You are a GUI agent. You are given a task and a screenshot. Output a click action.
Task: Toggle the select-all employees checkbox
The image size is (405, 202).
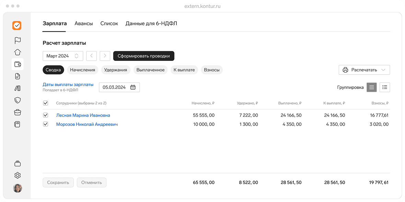coord(46,103)
